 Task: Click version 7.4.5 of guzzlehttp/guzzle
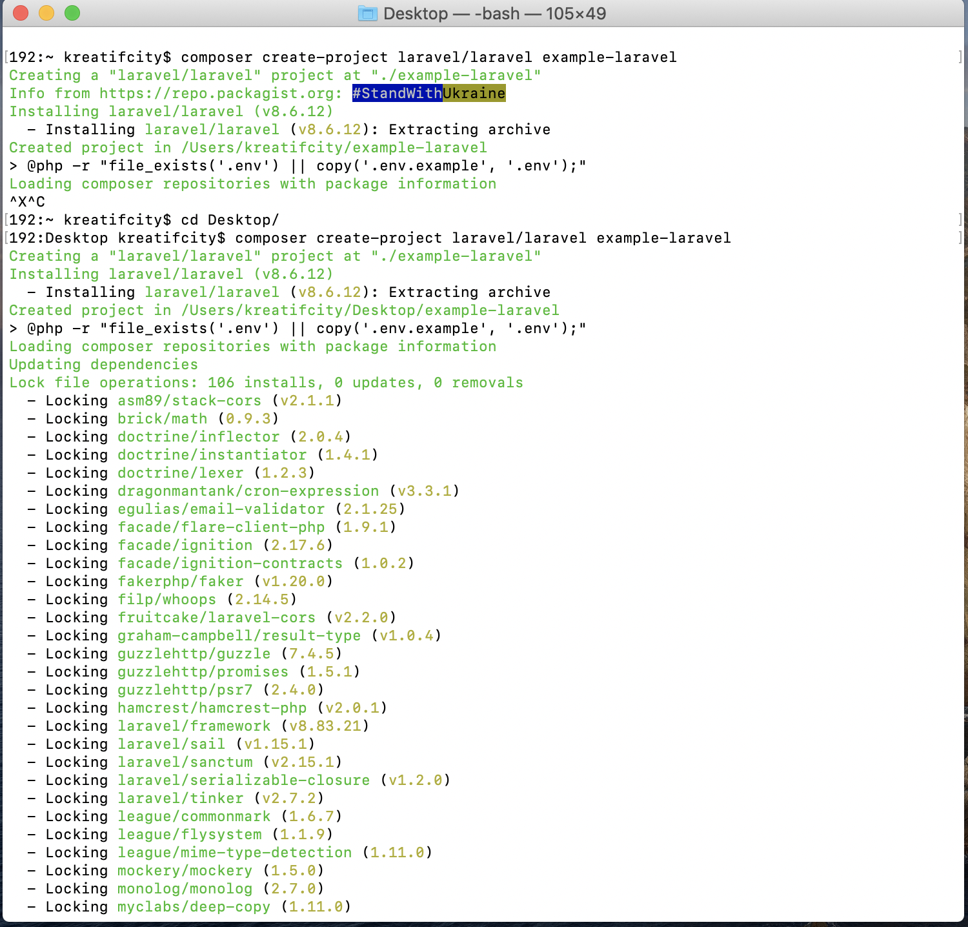point(311,654)
